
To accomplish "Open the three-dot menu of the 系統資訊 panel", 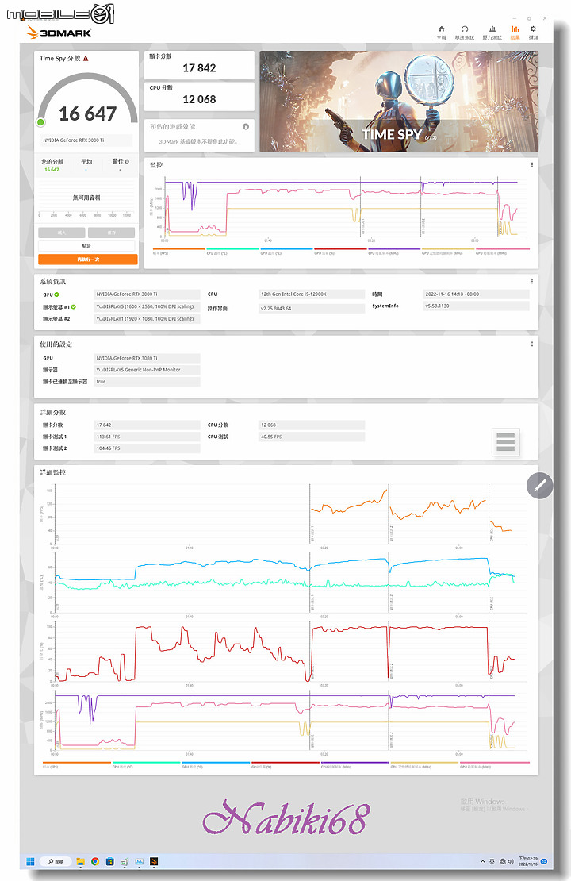I will (531, 282).
